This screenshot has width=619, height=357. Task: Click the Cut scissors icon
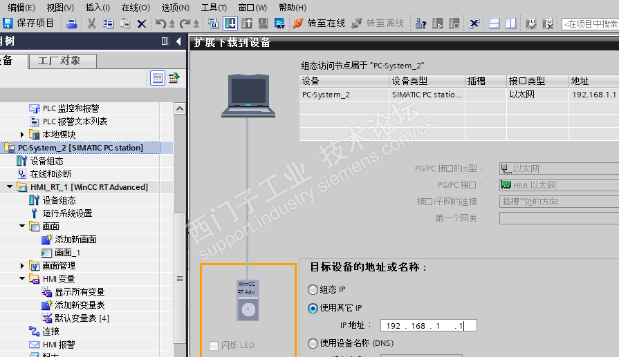91,23
